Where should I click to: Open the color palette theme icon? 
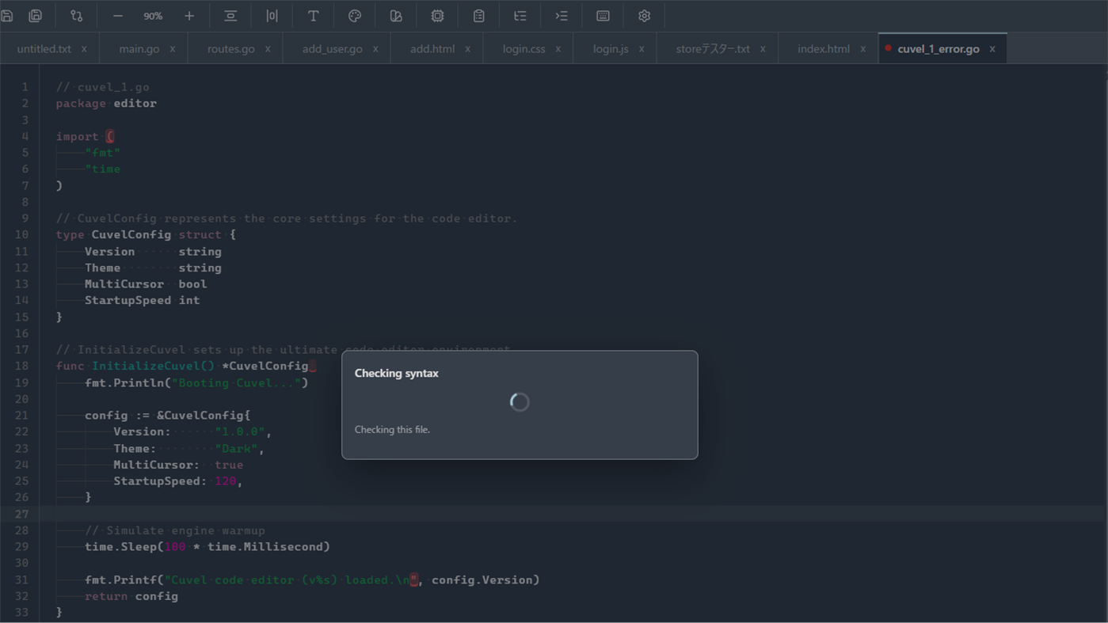(355, 16)
